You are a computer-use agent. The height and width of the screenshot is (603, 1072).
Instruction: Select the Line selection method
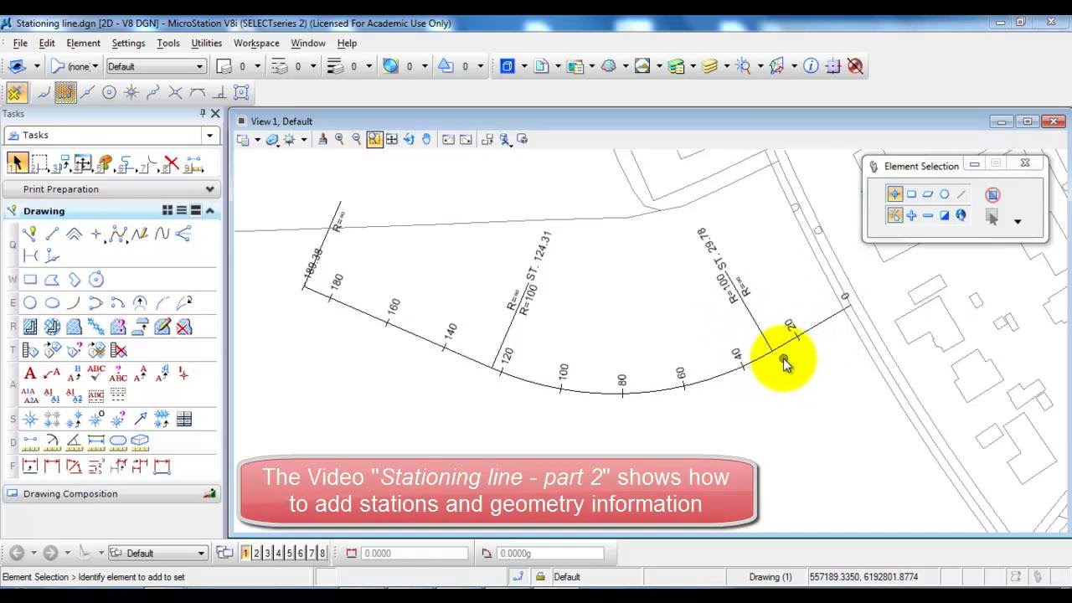click(961, 194)
